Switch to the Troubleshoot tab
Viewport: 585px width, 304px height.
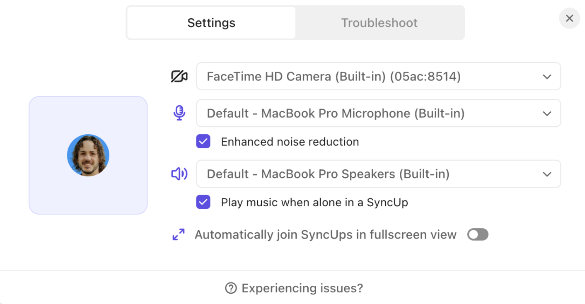(x=379, y=23)
